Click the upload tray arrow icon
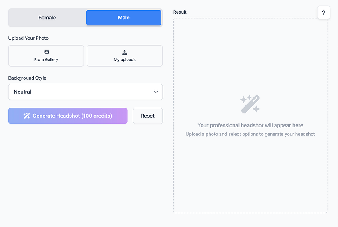338x227 pixels. coord(125,52)
